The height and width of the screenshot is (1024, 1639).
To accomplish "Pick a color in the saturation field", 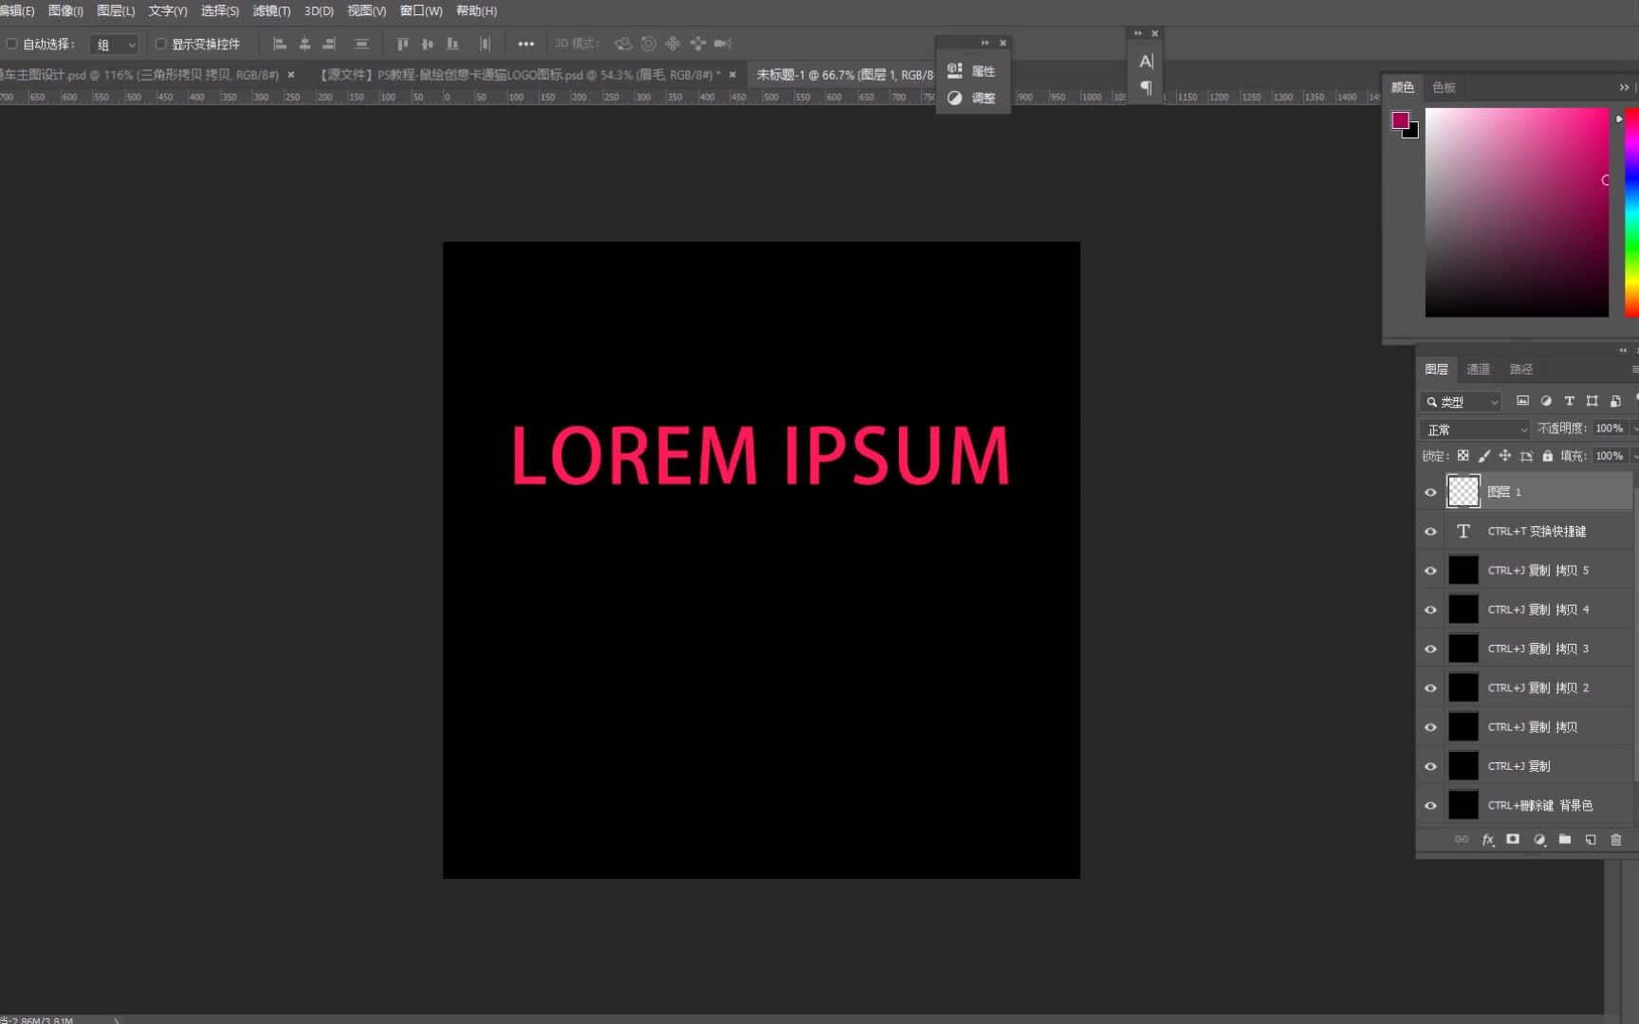I will (1517, 212).
